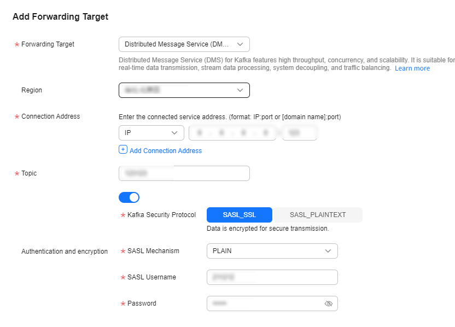
Task: Click the SASL Username text field
Action: 272,277
